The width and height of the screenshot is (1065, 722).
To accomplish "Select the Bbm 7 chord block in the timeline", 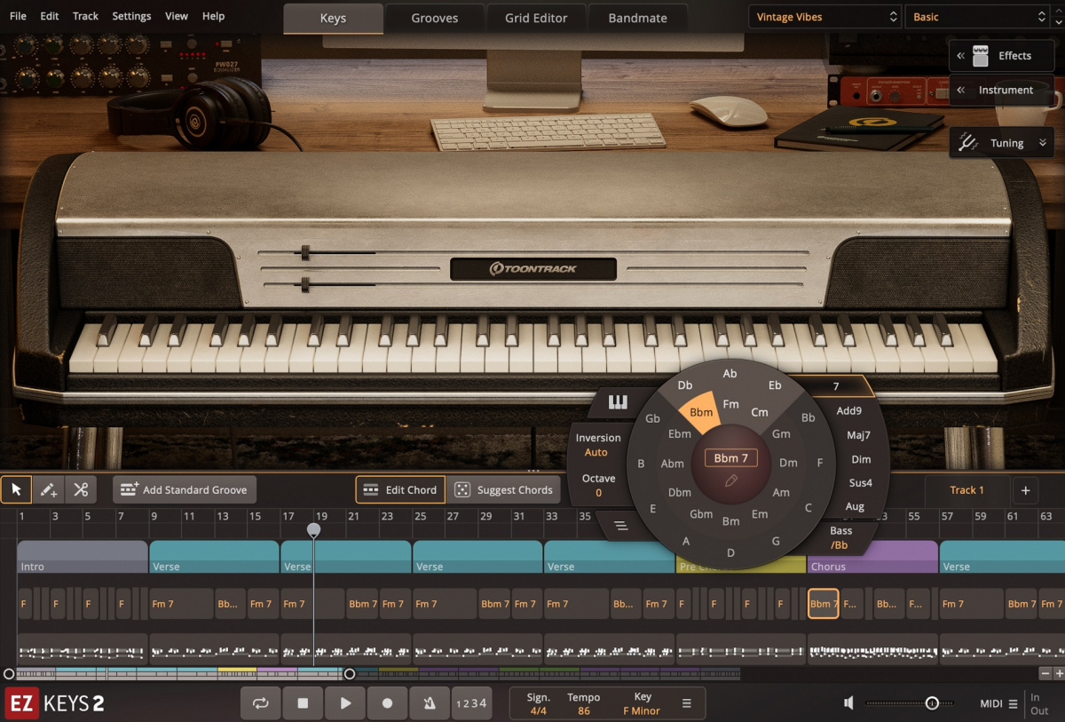I will click(821, 604).
